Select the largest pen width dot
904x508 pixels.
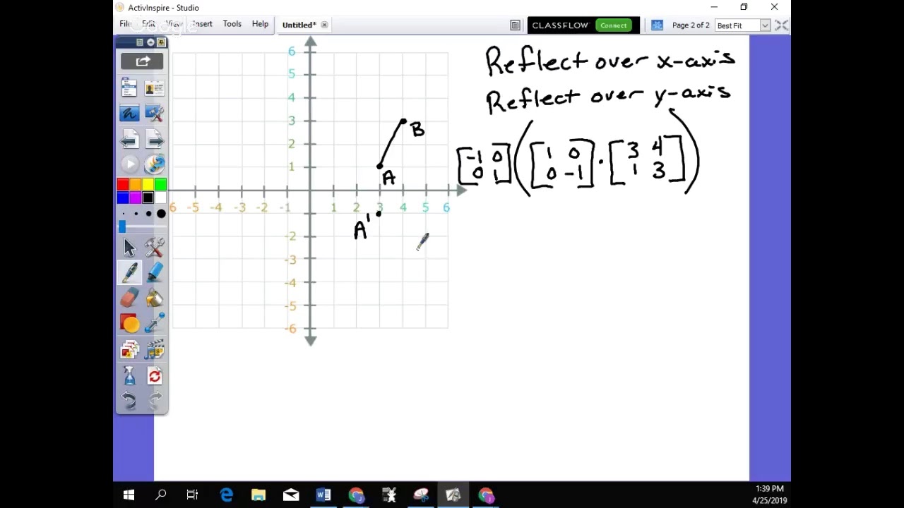click(161, 214)
